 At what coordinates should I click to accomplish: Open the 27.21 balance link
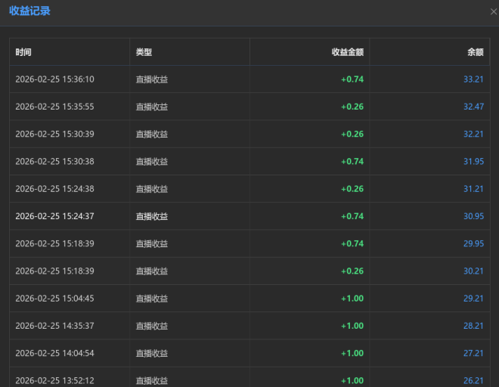pos(473,353)
